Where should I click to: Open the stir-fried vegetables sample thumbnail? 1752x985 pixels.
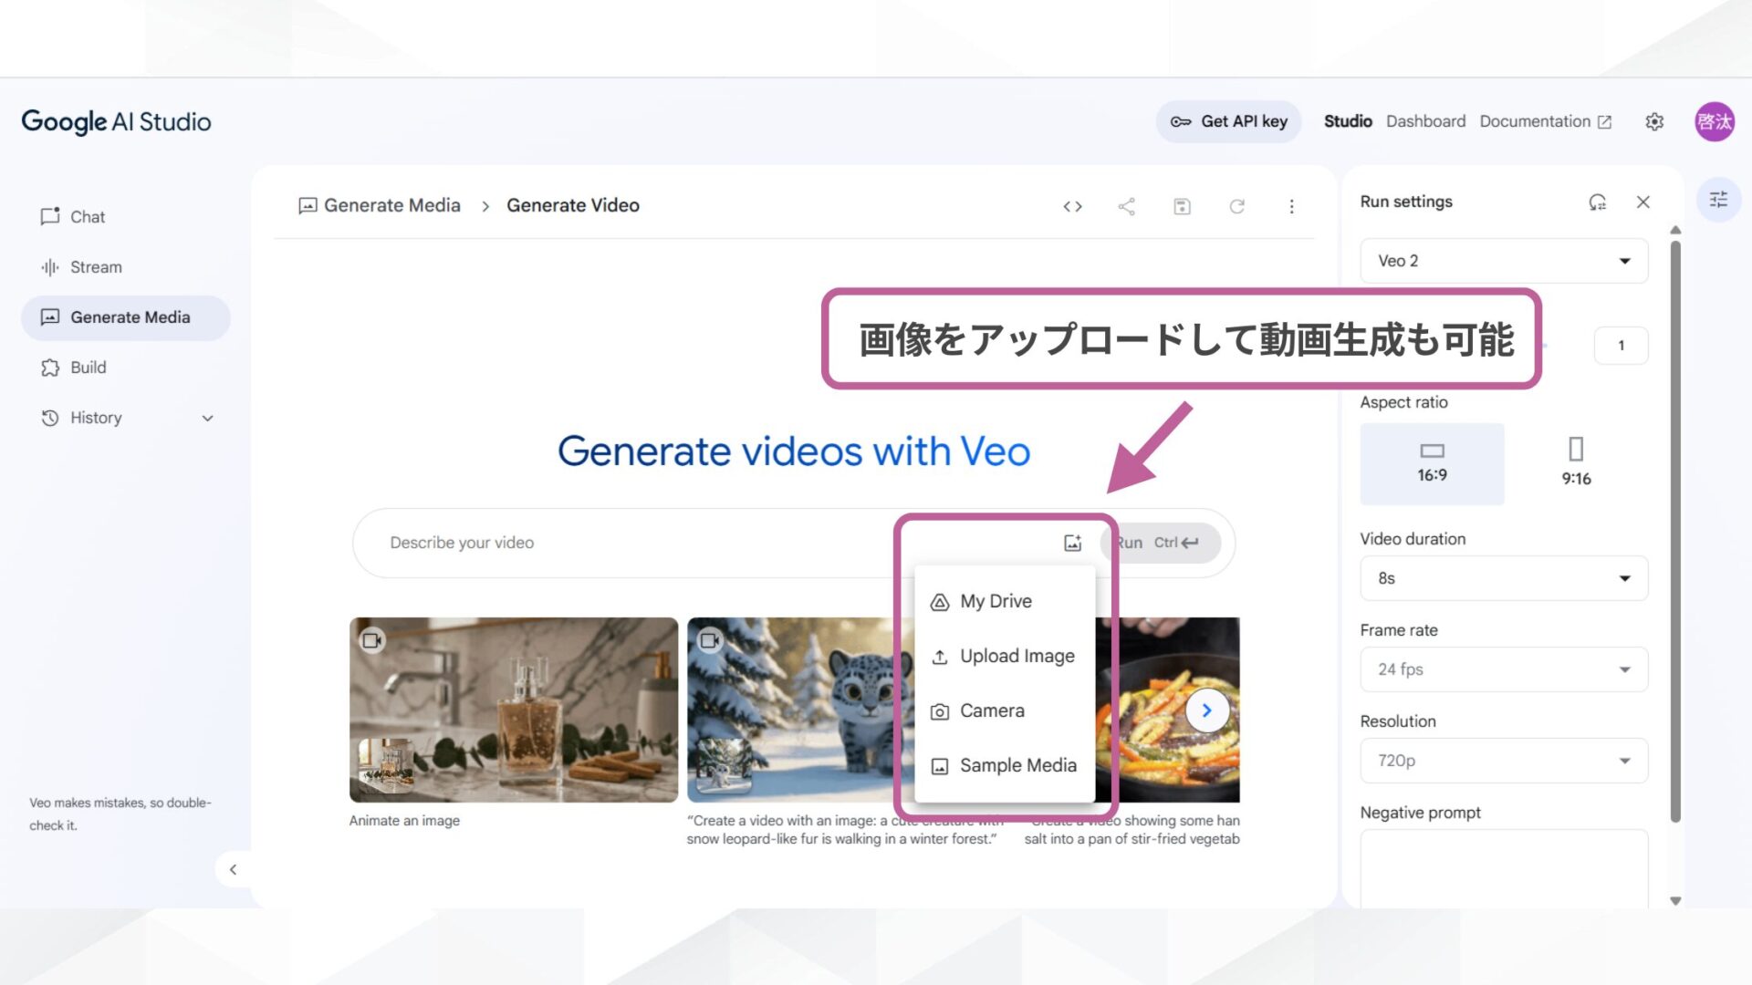(x=1167, y=710)
